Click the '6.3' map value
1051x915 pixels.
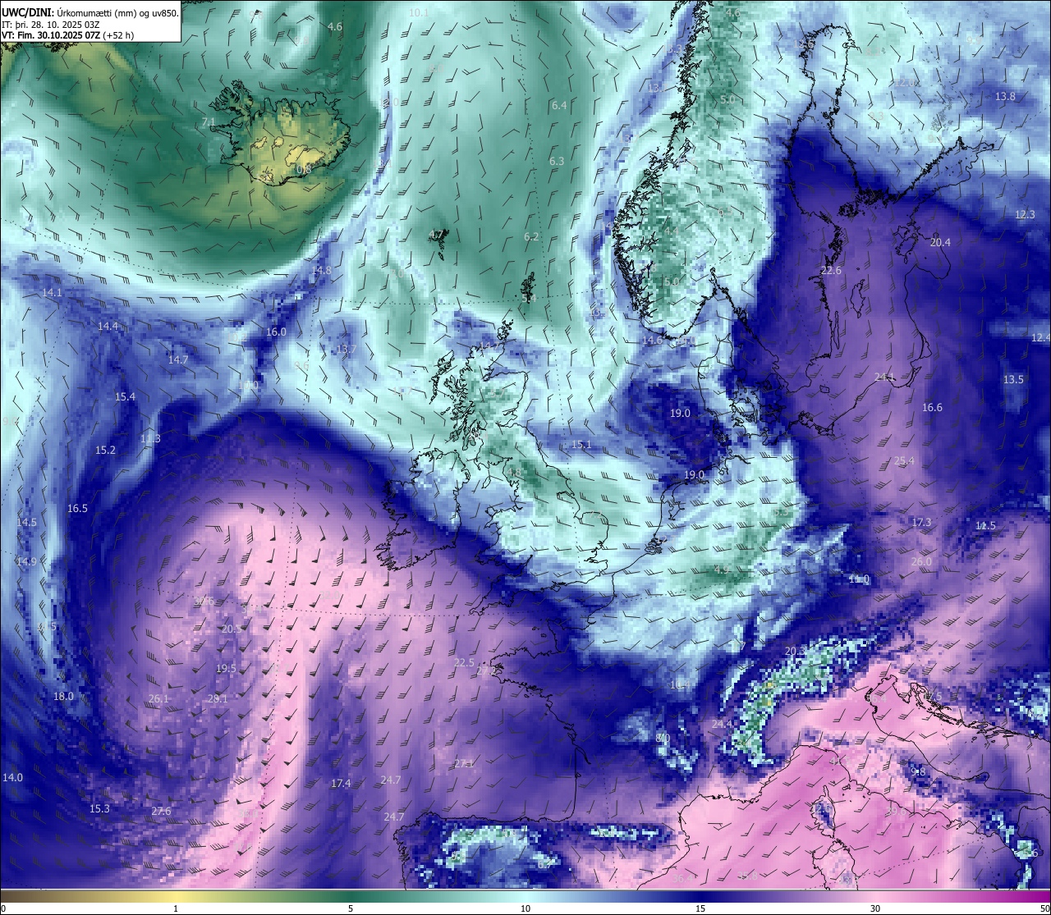[x=557, y=161]
